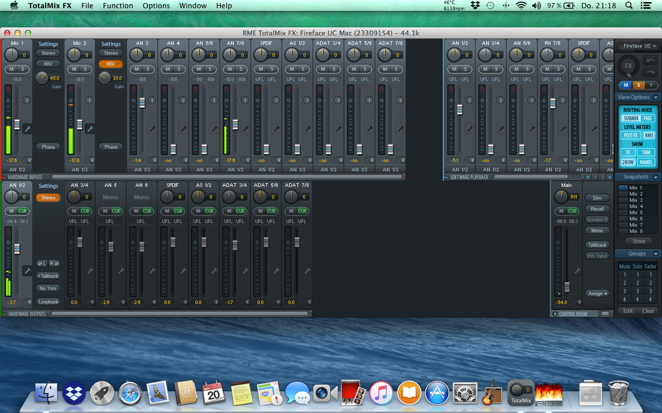Image resolution: width=662 pixels, height=413 pixels.
Task: Collapse the Control Room section triangle
Action: (x=555, y=314)
